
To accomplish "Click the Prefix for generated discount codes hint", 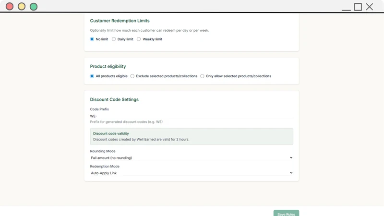I will pyautogui.click(x=126, y=122).
